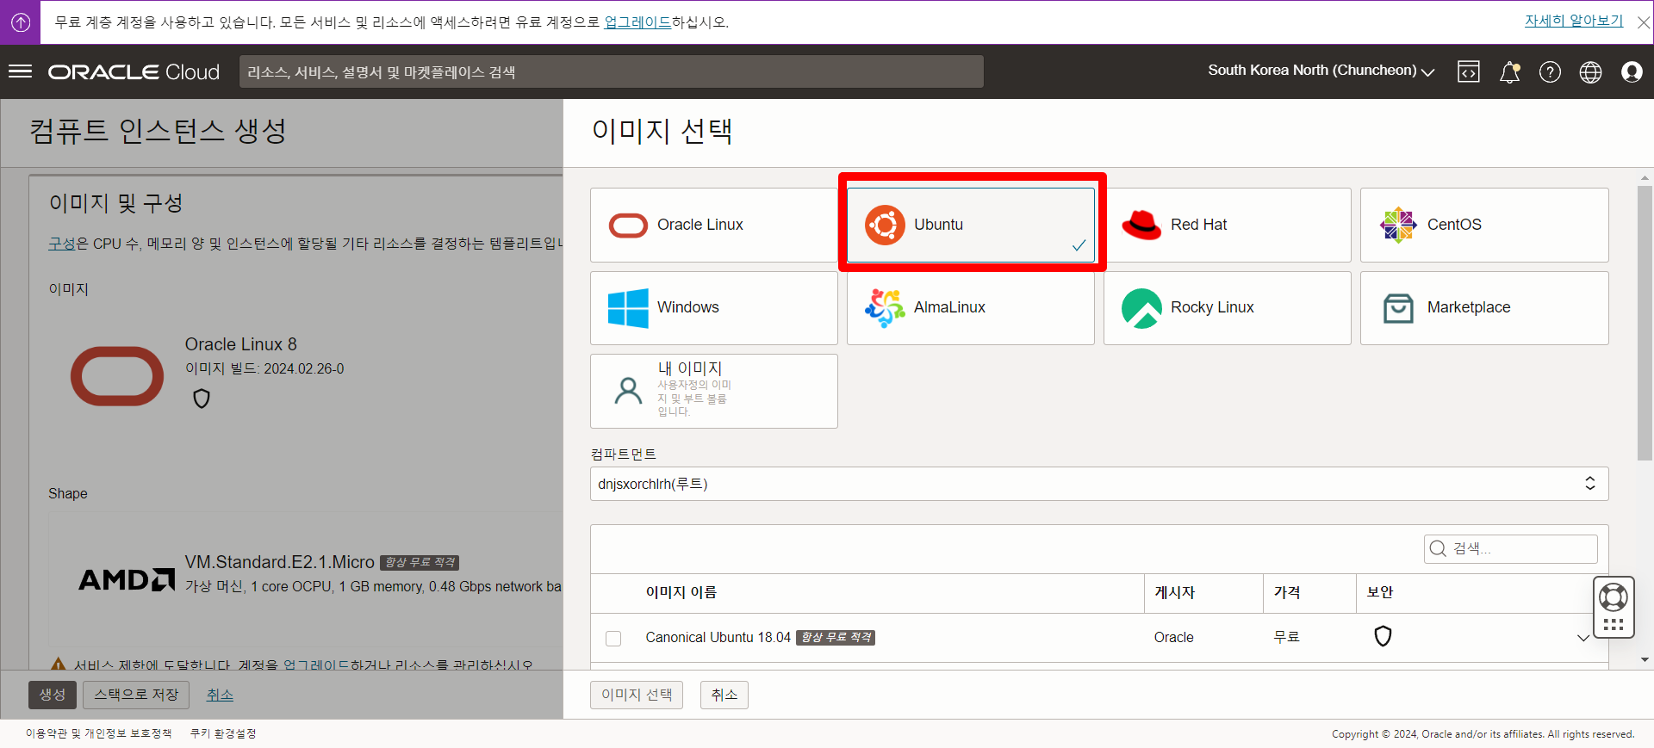Sort by the 이미지 이름 column header

coord(681,592)
